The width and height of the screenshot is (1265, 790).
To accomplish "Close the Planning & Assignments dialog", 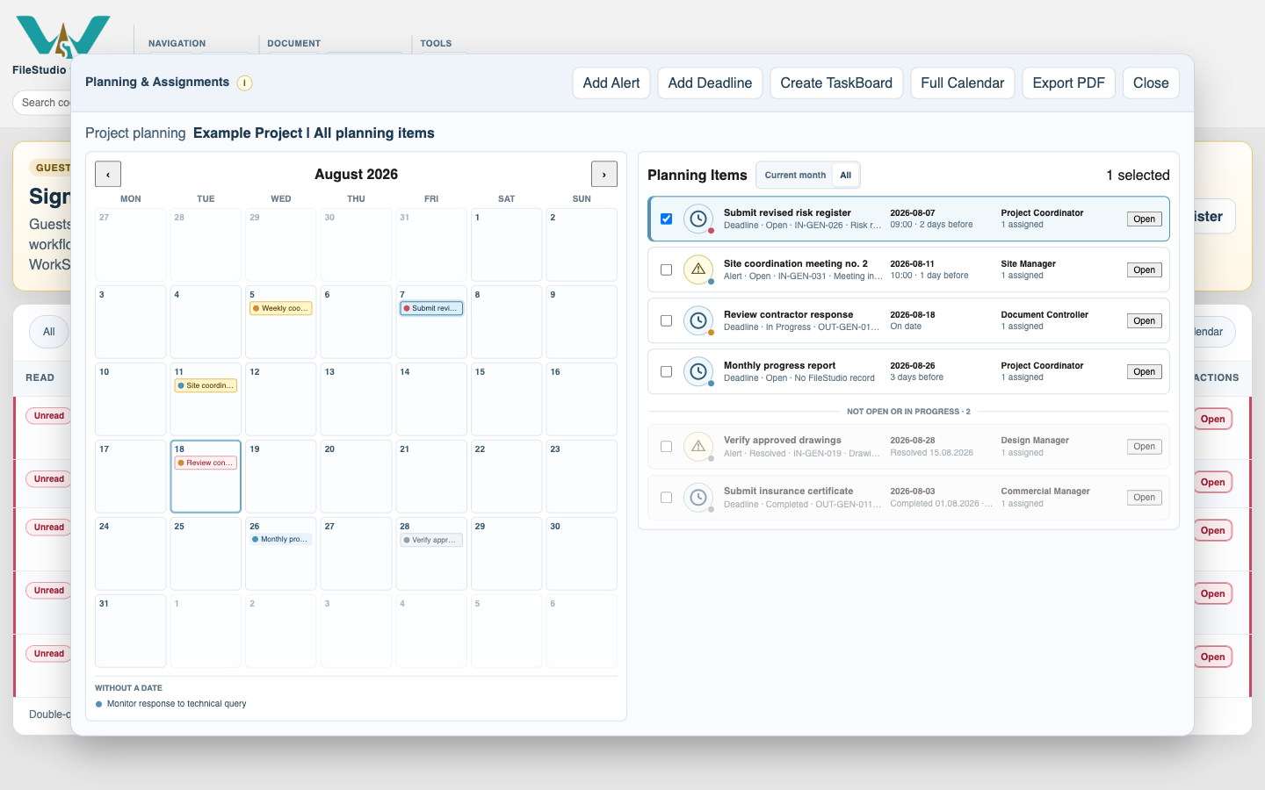I will 1151,83.
